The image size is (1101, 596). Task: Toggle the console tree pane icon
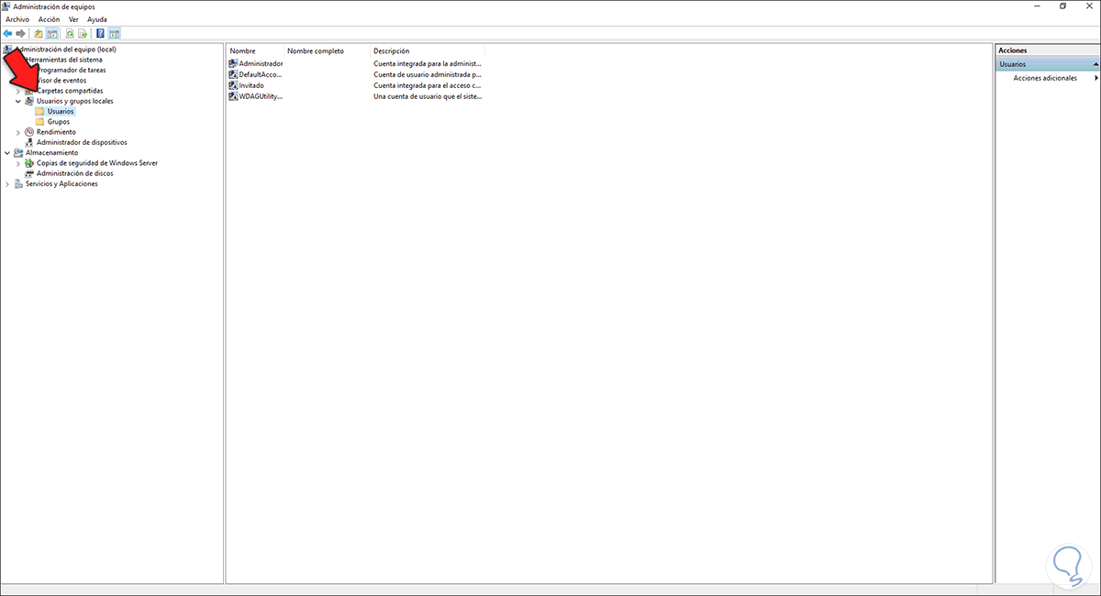pyautogui.click(x=52, y=33)
